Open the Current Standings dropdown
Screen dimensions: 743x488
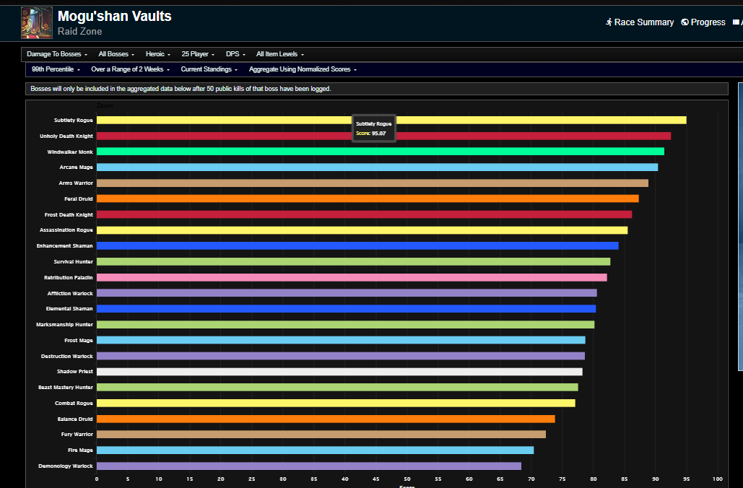(209, 69)
